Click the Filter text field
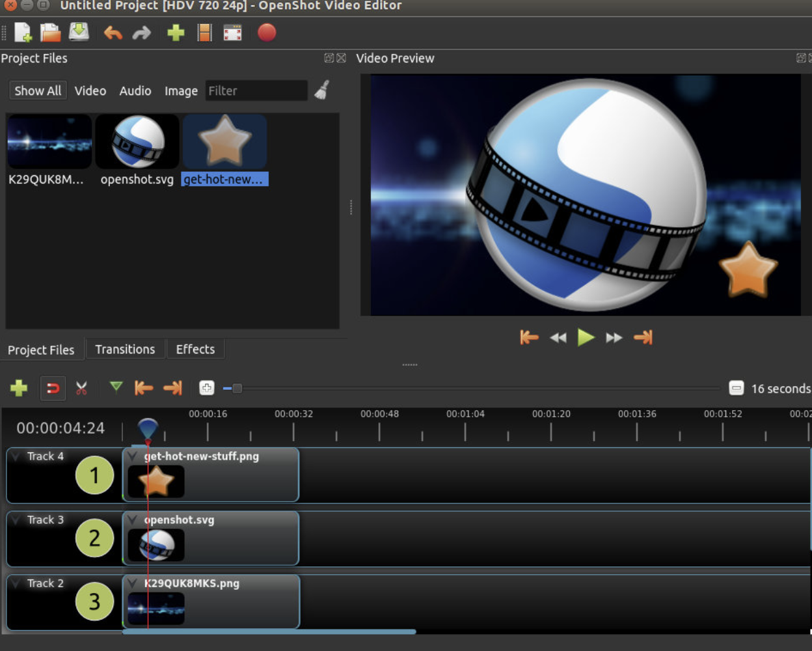 click(256, 91)
